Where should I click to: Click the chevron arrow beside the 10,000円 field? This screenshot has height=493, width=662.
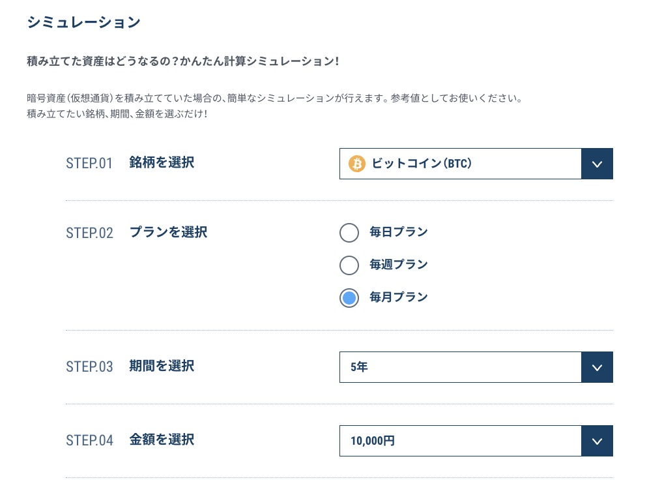[597, 441]
